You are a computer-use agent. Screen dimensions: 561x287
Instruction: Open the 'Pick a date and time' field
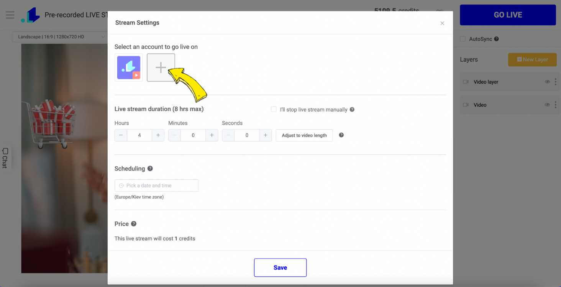pos(157,185)
